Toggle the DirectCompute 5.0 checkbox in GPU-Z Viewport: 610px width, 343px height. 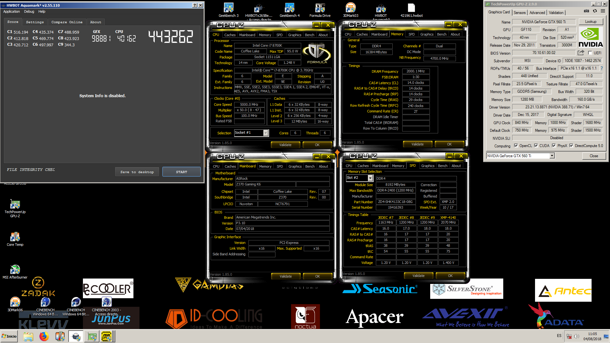click(571, 146)
